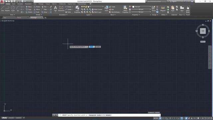Expand the Utilities panel
This screenshot has height=120, width=213.
(164, 15)
